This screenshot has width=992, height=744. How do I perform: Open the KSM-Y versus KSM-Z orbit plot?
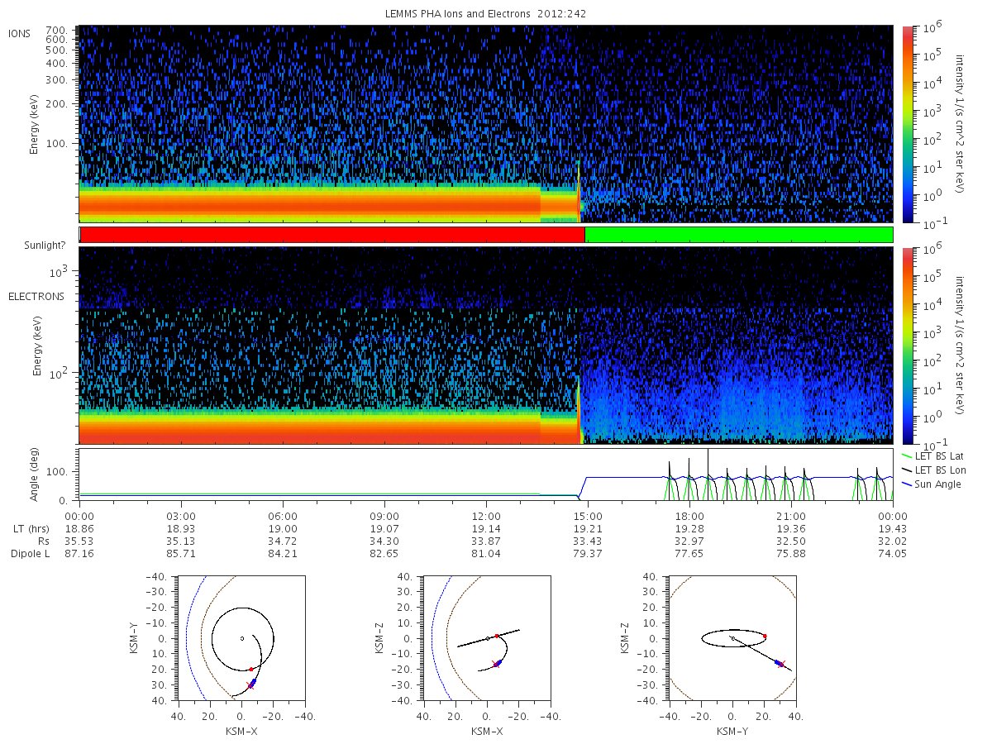[x=732, y=638]
